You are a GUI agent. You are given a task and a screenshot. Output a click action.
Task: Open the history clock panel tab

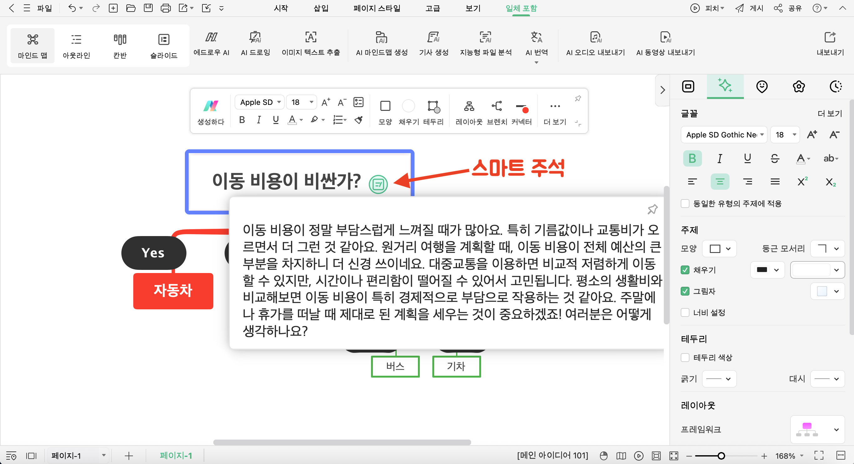click(x=836, y=87)
